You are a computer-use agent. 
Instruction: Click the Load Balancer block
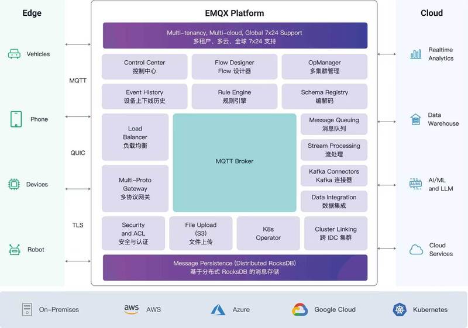135,137
